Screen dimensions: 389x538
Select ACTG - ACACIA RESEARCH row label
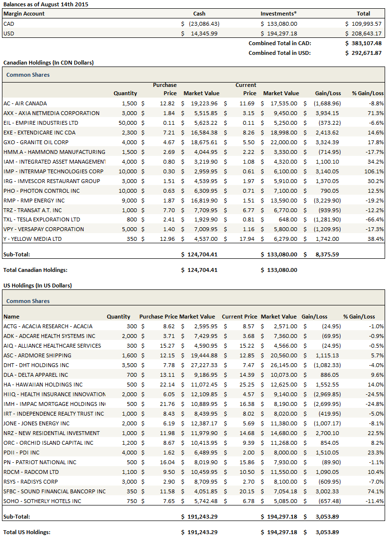(x=48, y=326)
